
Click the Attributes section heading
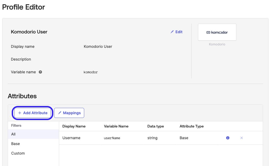click(22, 96)
